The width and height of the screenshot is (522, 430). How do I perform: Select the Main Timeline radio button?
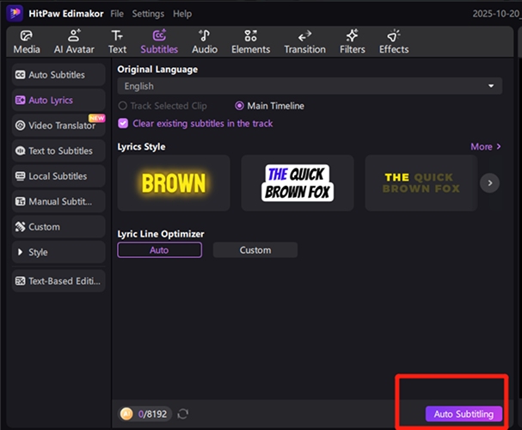pos(240,106)
